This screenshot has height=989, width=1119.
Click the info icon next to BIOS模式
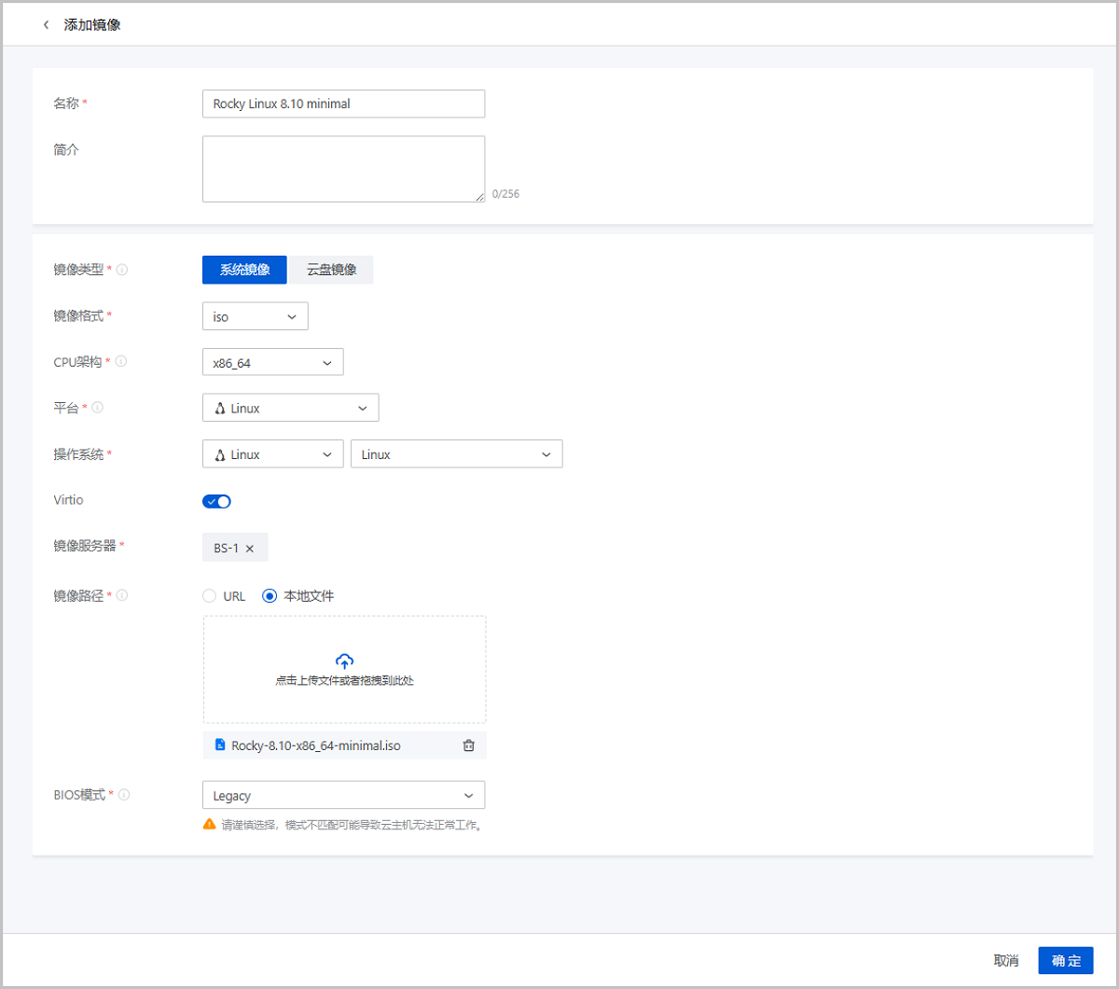pos(123,795)
